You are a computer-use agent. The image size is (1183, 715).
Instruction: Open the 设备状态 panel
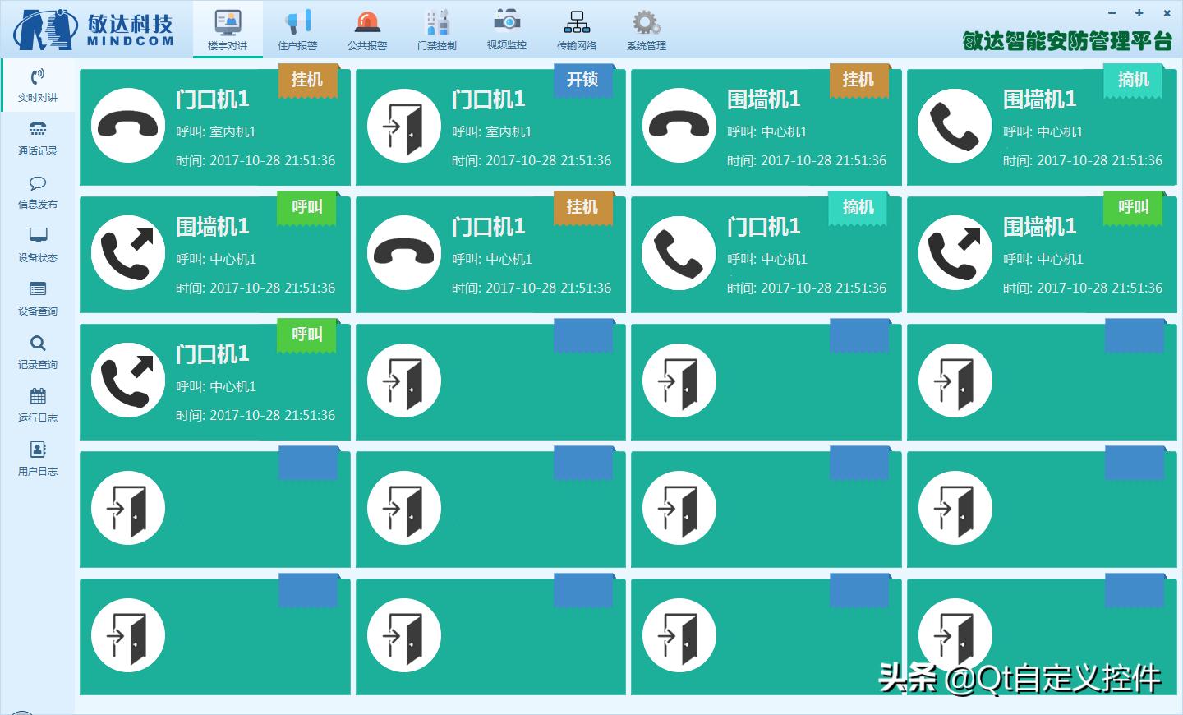click(37, 246)
